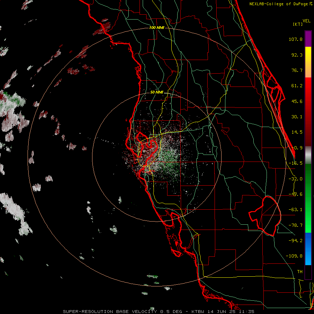Click the 45.6 velocity scale value
314x314 pixels.
click(297, 101)
